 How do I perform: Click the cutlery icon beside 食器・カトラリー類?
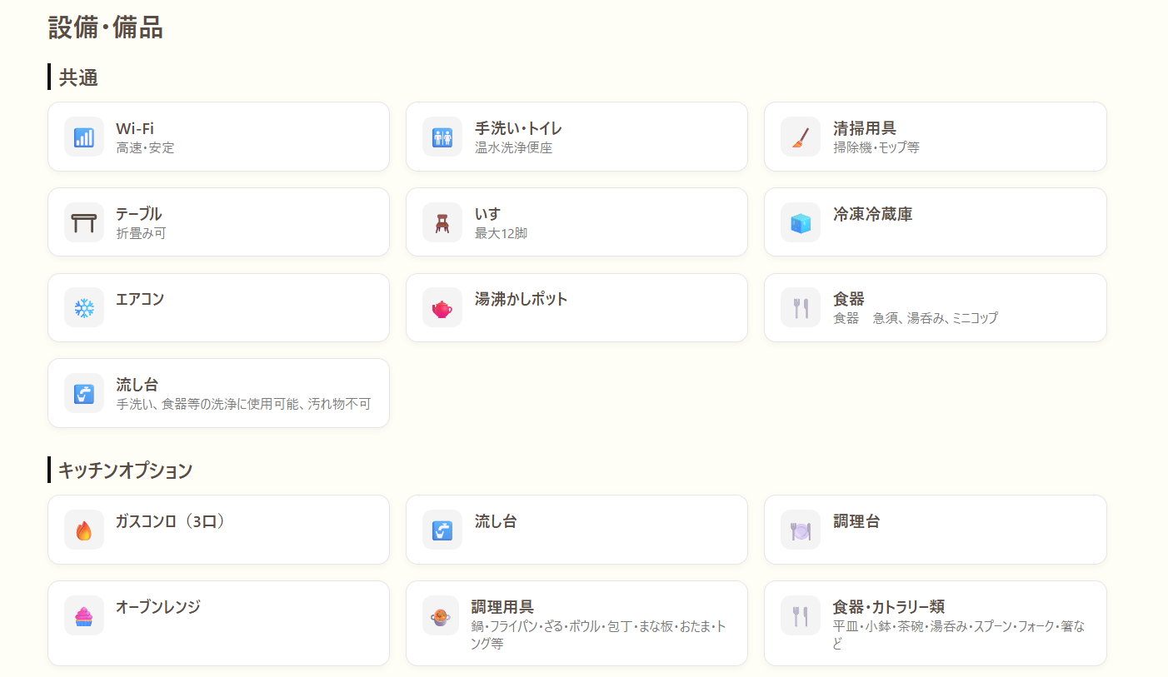tap(801, 616)
